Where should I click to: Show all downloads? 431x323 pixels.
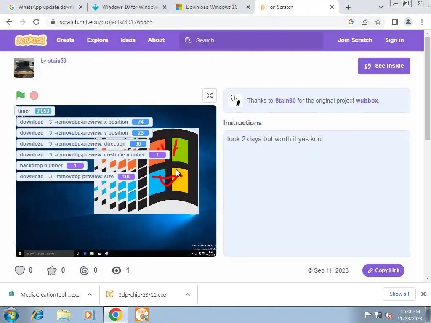[x=399, y=294]
